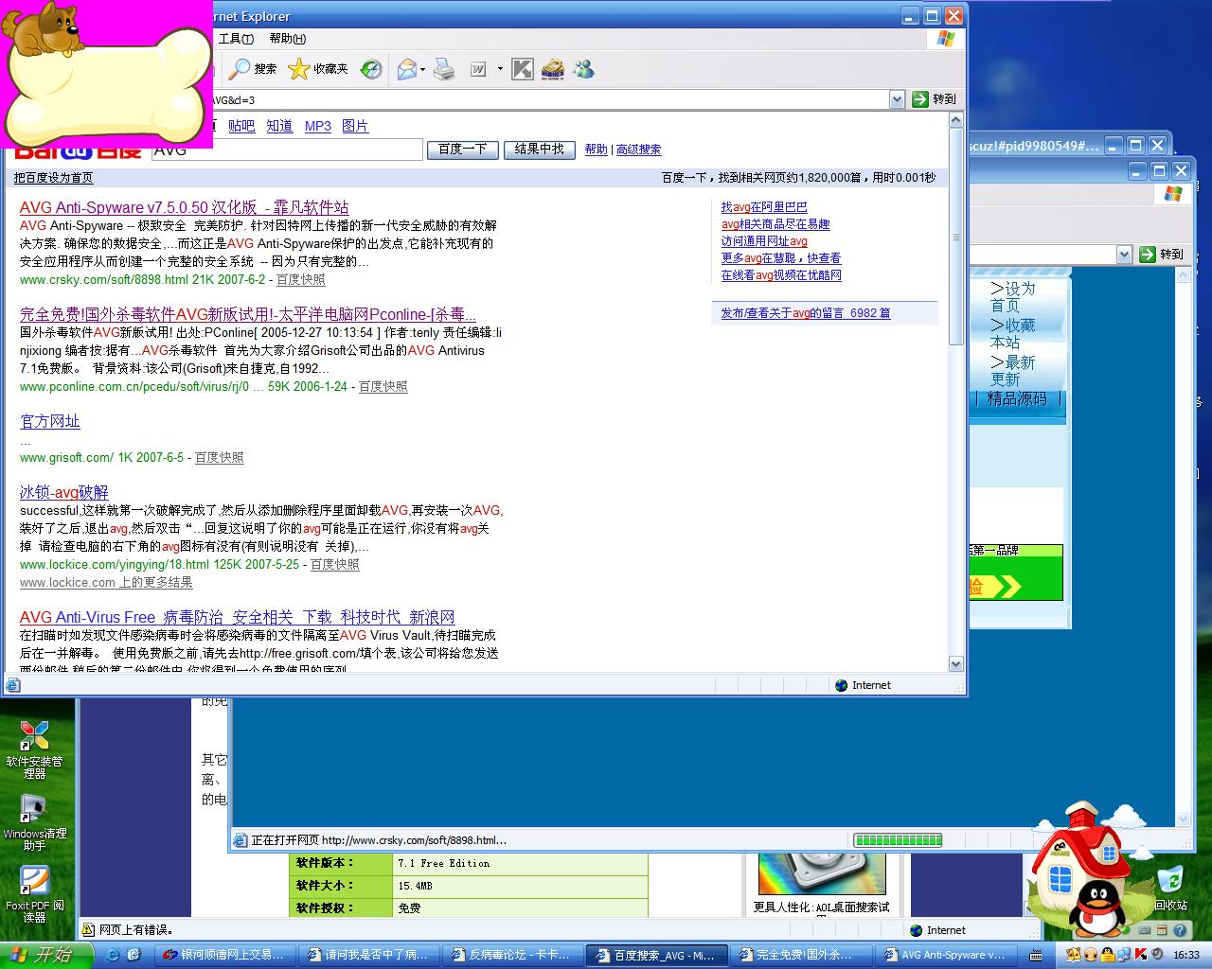Open the 发布/查看关于avg的留言 6982 篇 link
This screenshot has width=1212, height=969.
click(806, 313)
